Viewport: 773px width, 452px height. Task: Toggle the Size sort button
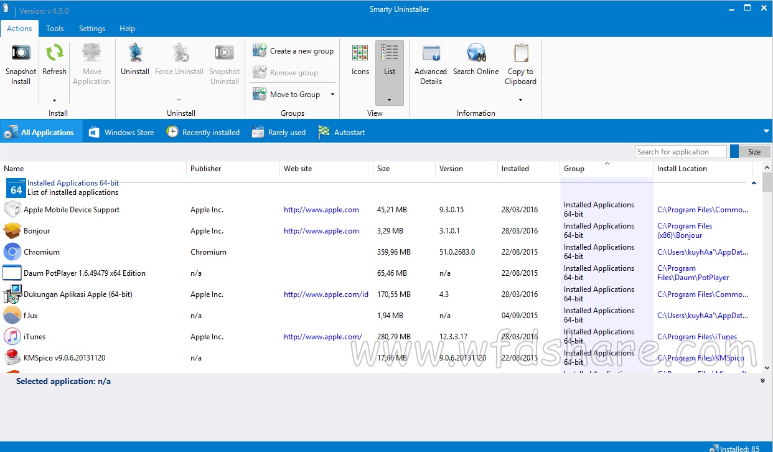tap(754, 151)
